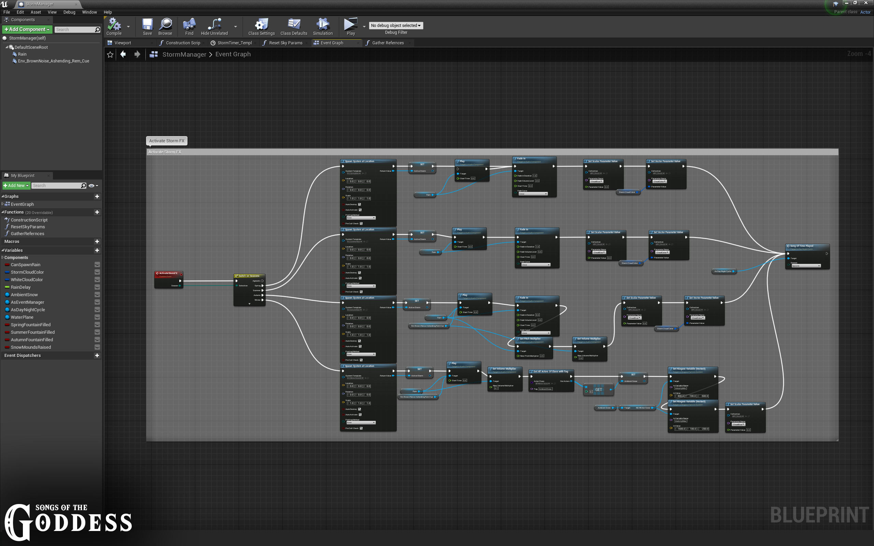Expand the Add New dropdown in My Blueprint
Image resolution: width=874 pixels, height=546 pixels.
[16, 186]
